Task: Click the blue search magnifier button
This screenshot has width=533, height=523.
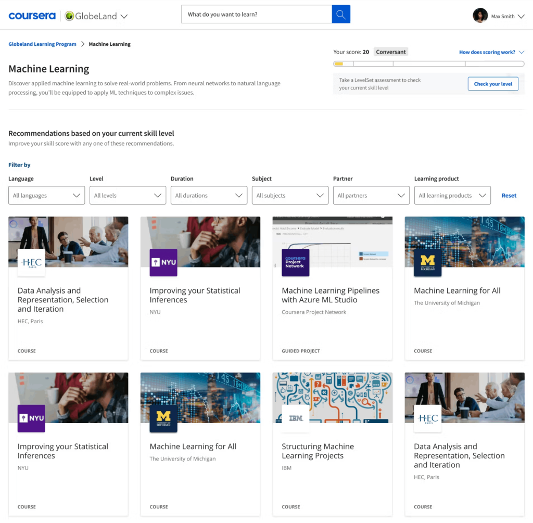Action: click(x=341, y=14)
